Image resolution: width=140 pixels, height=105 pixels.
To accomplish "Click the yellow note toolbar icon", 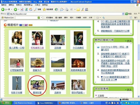I will 78,9.
